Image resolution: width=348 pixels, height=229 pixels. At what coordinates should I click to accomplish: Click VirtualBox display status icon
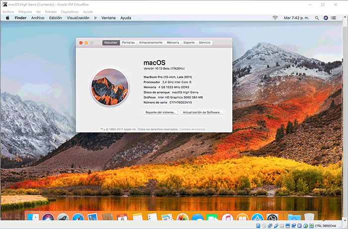[288, 226]
